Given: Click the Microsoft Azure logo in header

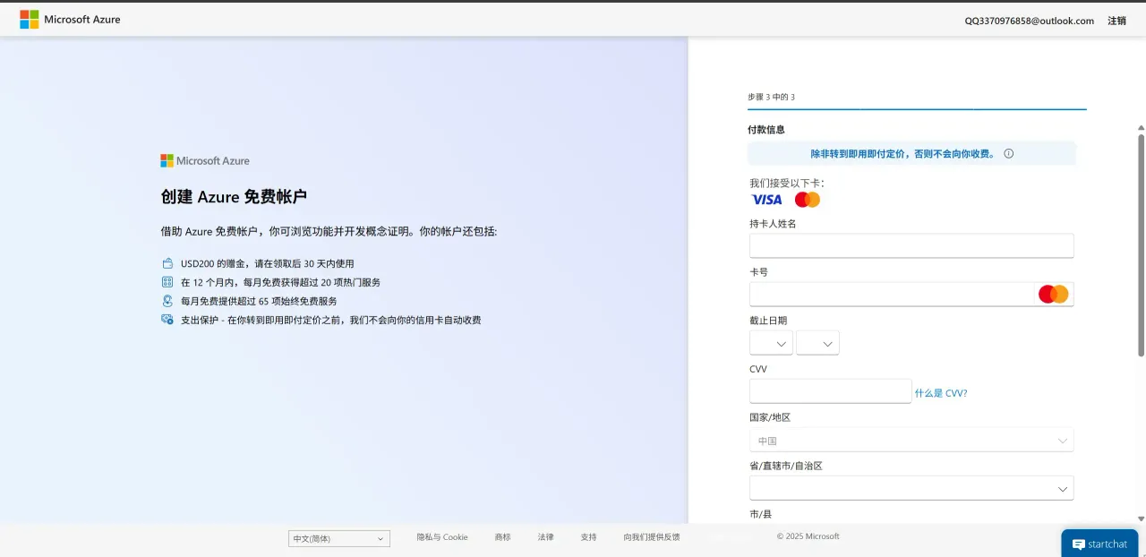Looking at the screenshot, I should click(70, 20).
